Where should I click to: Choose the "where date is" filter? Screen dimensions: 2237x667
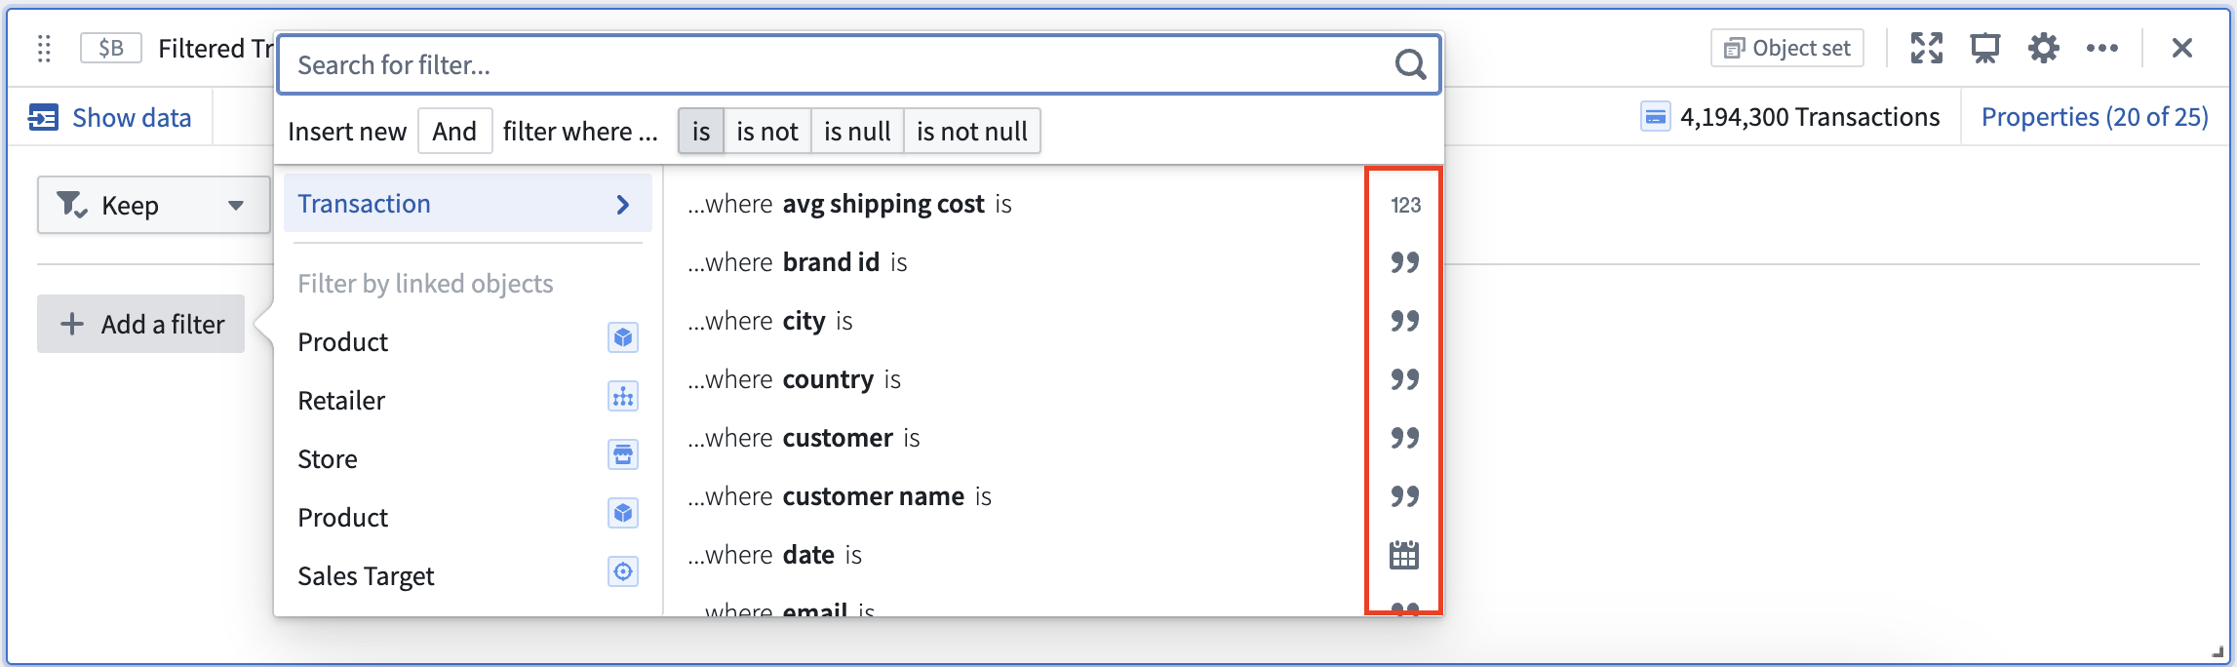1014,555
